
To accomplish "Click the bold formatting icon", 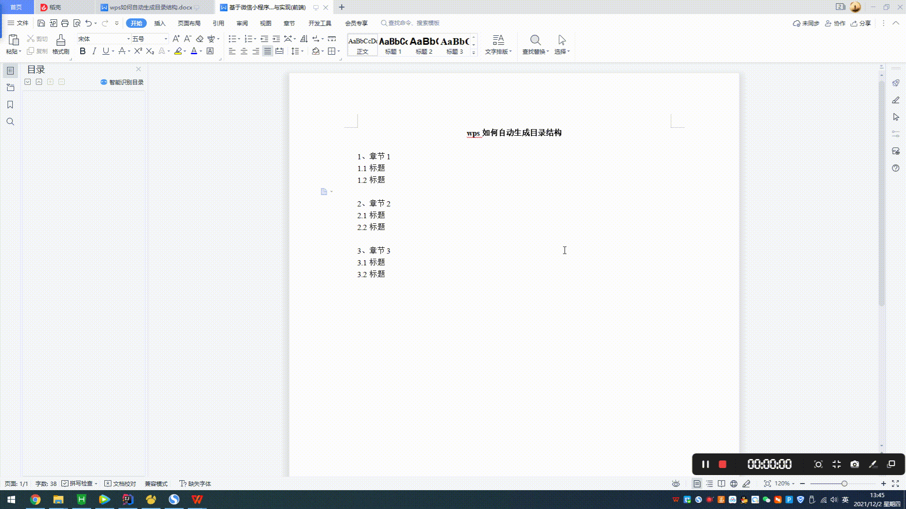I will (x=82, y=51).
